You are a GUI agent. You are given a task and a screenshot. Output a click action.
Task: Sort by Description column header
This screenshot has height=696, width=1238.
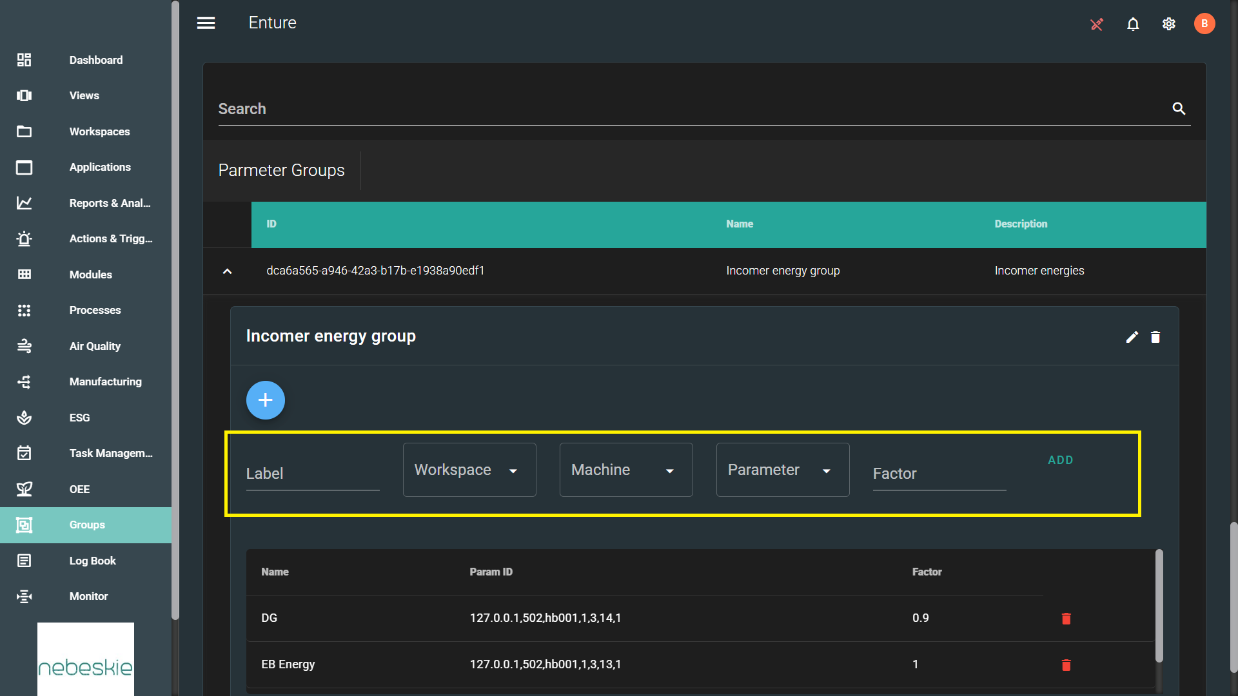[1021, 224]
